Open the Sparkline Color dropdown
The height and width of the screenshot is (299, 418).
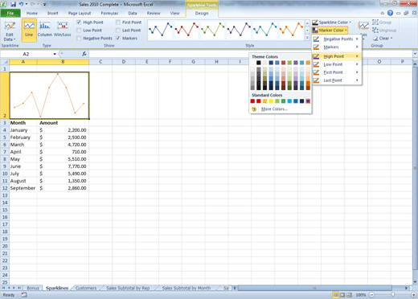pyautogui.click(x=332, y=23)
